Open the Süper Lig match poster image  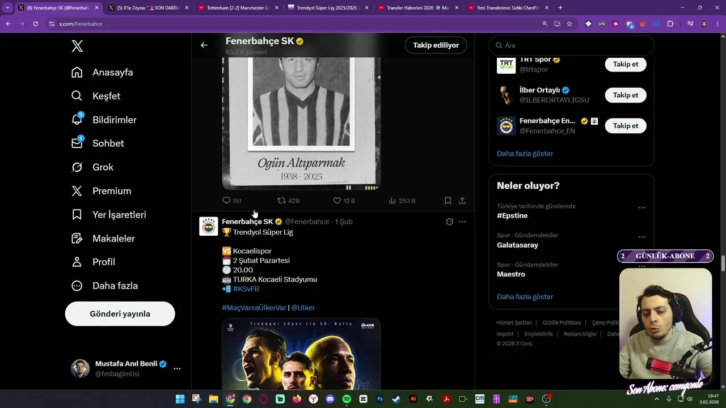coord(301,354)
